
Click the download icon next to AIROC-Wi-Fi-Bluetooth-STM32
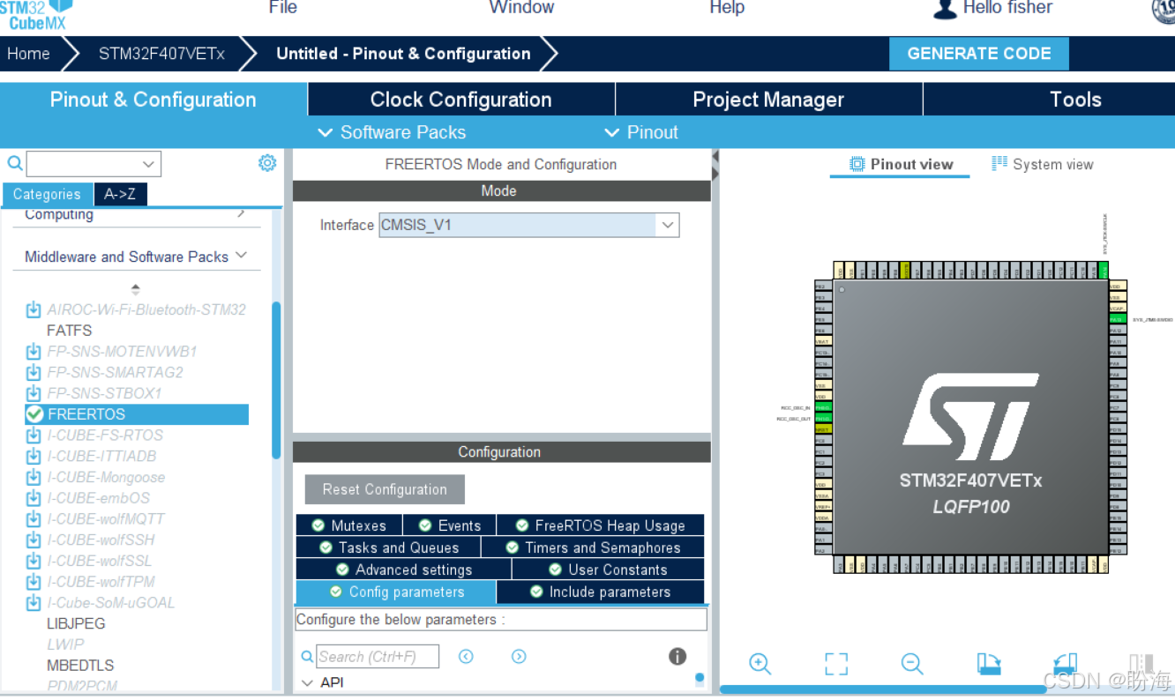click(34, 309)
